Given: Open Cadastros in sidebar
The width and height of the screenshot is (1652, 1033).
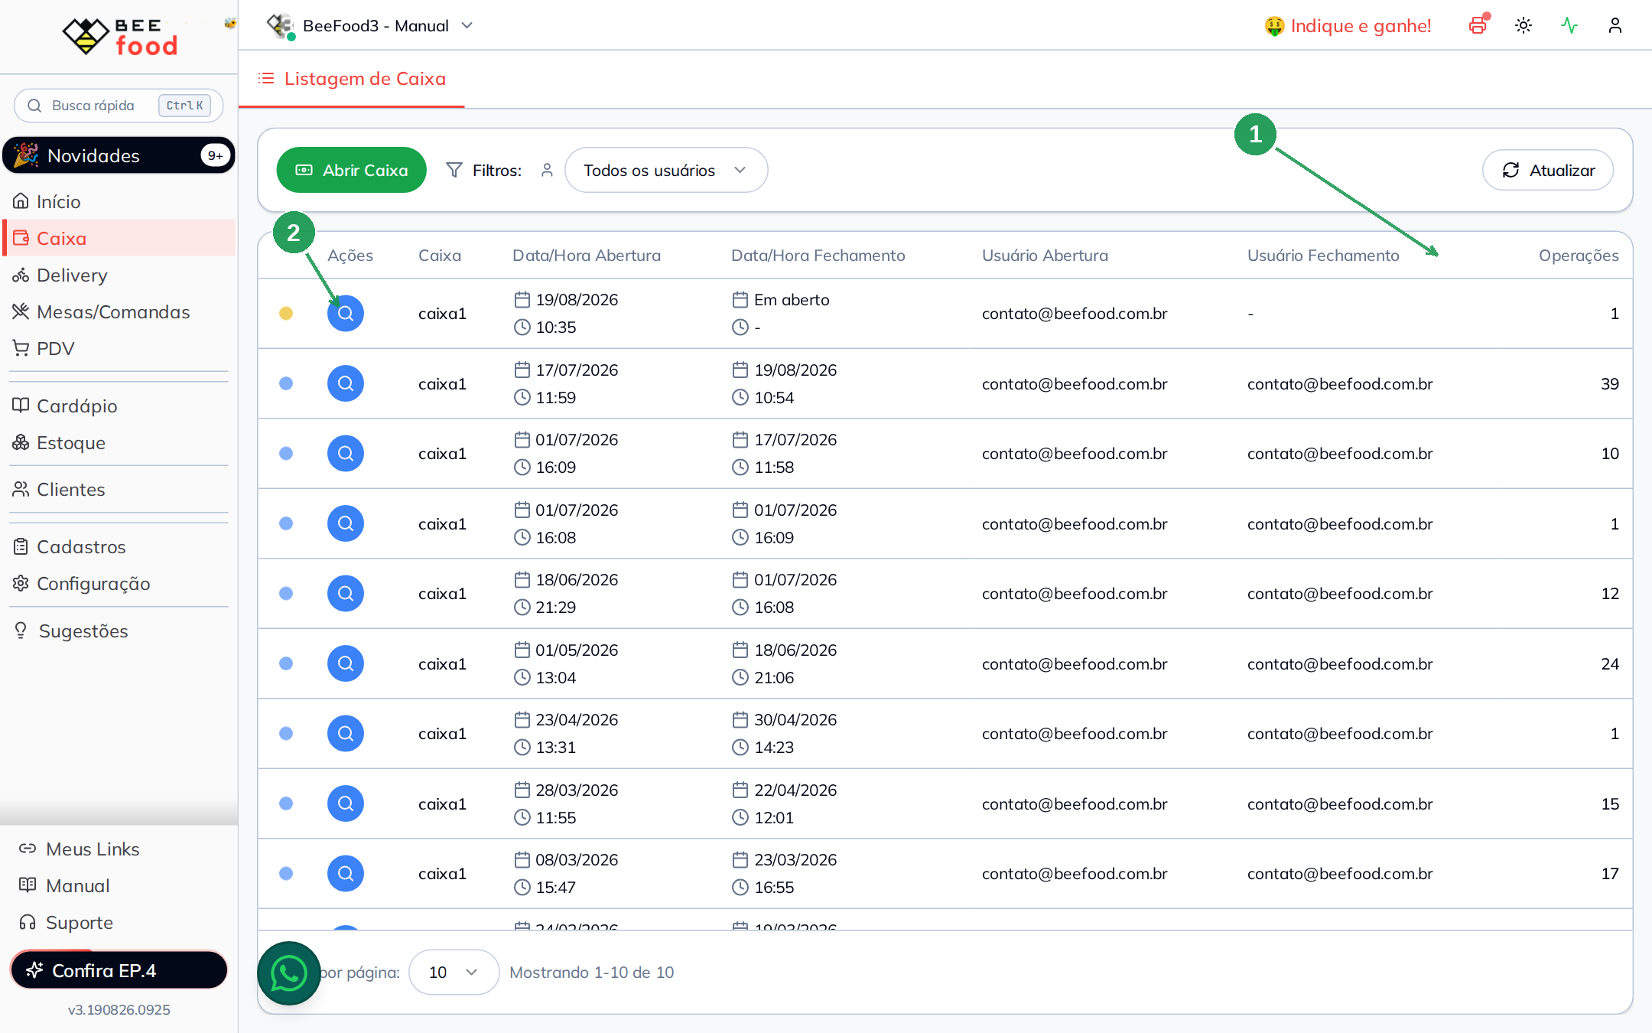Looking at the screenshot, I should pyautogui.click(x=119, y=546).
